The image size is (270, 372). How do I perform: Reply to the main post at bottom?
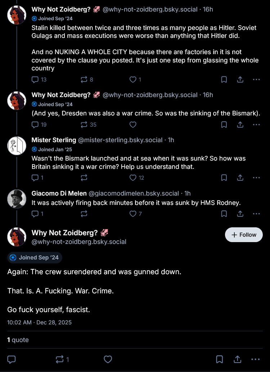tap(12, 359)
